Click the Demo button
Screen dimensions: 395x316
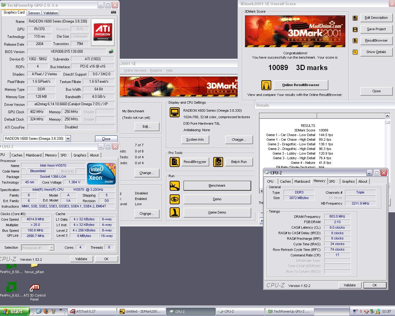point(217,199)
